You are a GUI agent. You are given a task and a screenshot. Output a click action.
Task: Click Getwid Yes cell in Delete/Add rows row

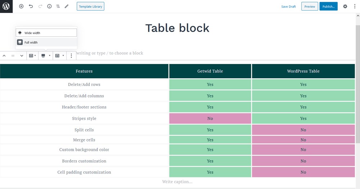[x=210, y=84]
